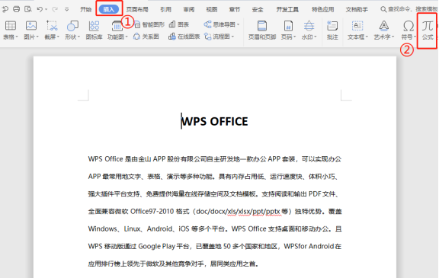The image size is (439, 278).
Task: Insert a 文本框 text box
Action: pyautogui.click(x=357, y=26)
